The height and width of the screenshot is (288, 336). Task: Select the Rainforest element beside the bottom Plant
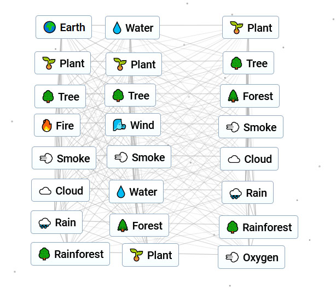pyautogui.click(x=70, y=254)
